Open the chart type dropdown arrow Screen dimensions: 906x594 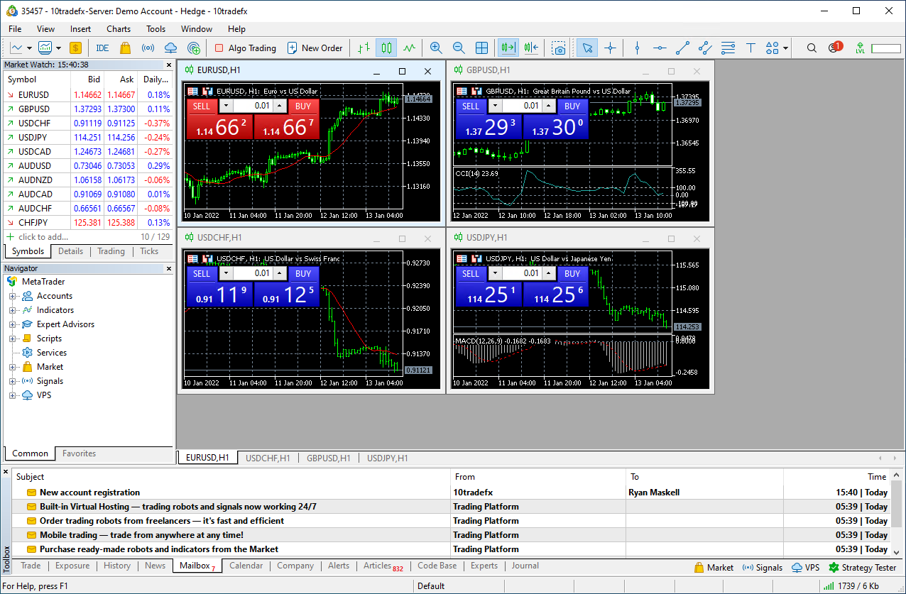[29, 48]
